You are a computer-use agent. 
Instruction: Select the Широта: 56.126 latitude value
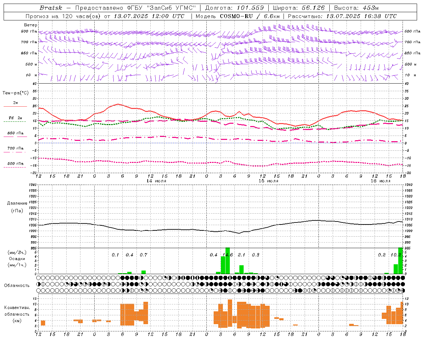pyautogui.click(x=299, y=8)
